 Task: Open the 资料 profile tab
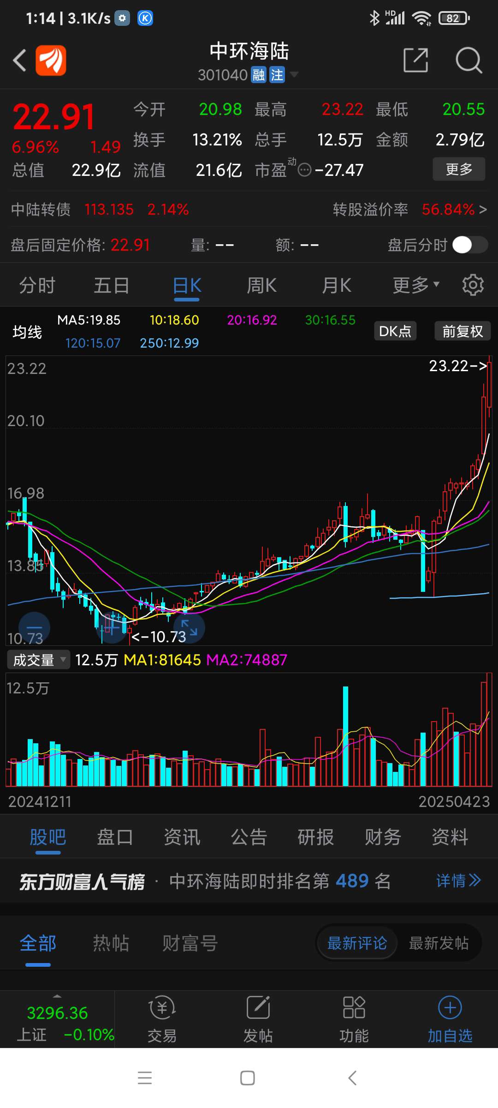[450, 837]
